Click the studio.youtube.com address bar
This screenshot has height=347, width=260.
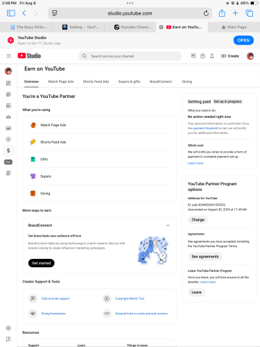coord(130,13)
